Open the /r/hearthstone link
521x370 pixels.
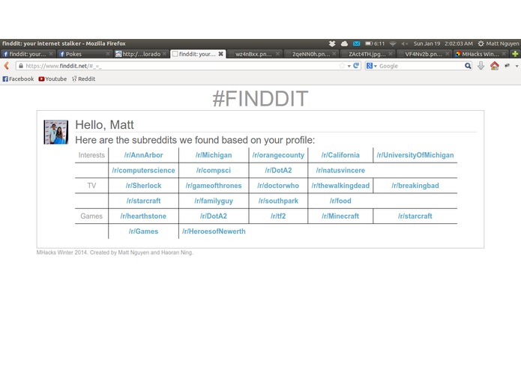[x=143, y=216]
